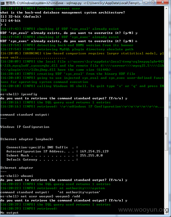Close the cmd.exe sqlmap window
This screenshot has width=171, height=217.
[x=163, y=2]
